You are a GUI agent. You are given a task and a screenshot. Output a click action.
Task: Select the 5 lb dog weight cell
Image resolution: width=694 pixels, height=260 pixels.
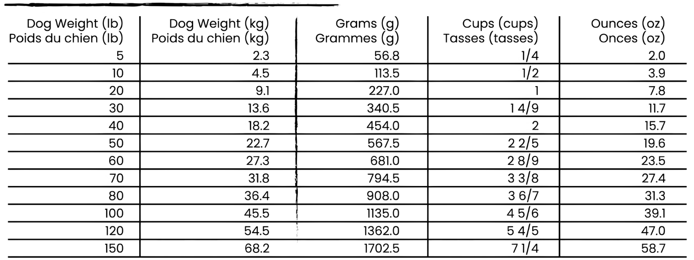pos(118,56)
